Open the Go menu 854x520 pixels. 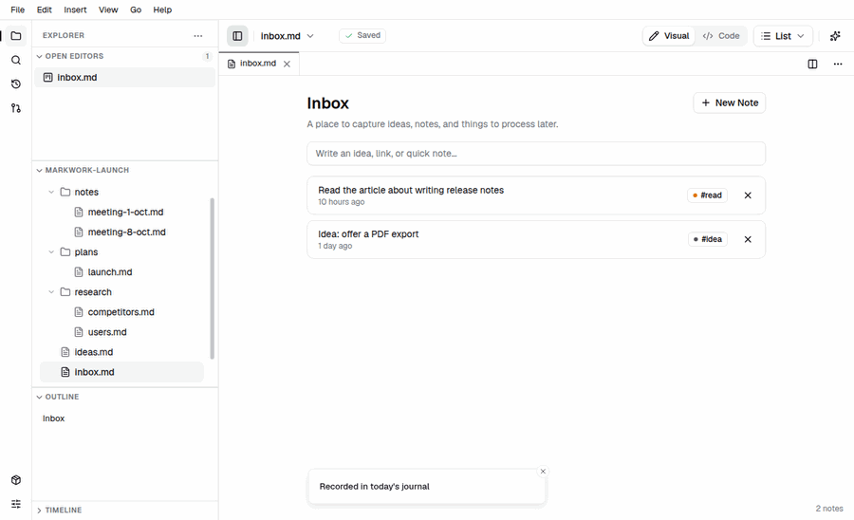coord(136,9)
